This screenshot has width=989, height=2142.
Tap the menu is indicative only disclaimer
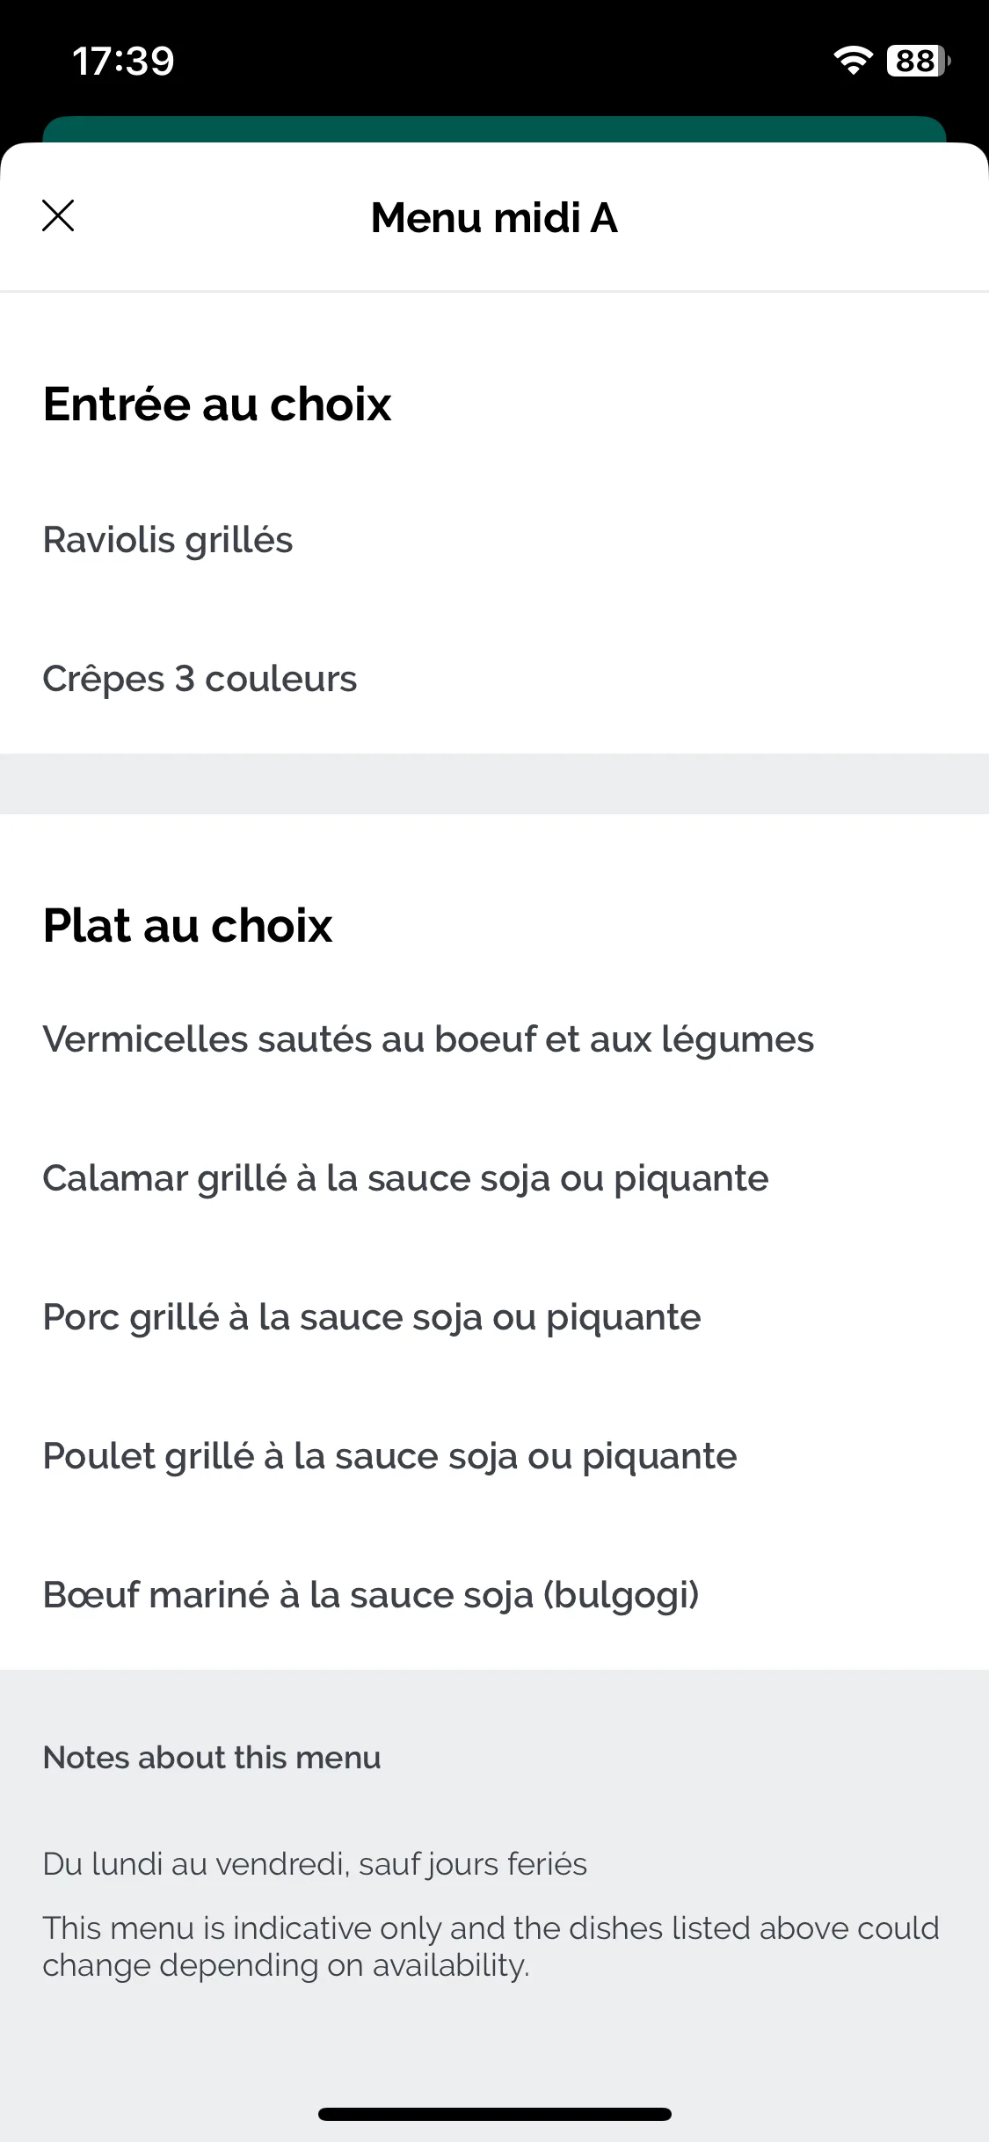click(x=491, y=1946)
